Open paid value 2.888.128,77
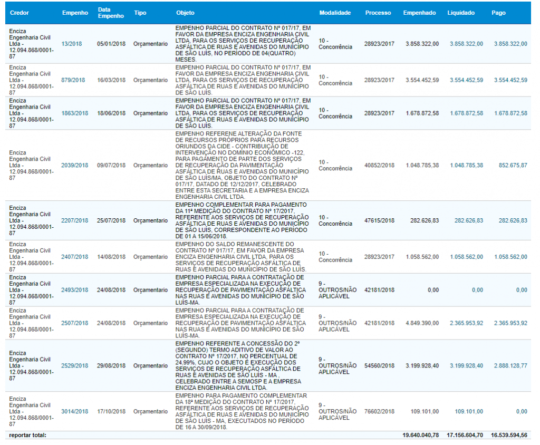 pos(510,365)
